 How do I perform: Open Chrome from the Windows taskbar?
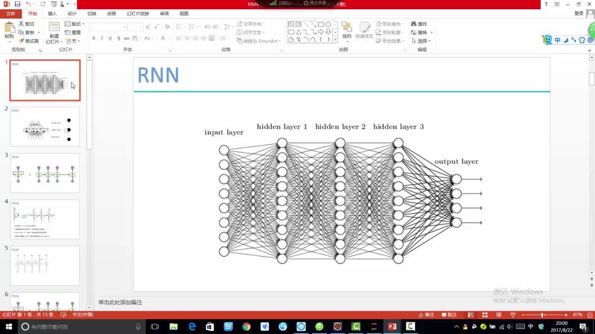[246, 327]
